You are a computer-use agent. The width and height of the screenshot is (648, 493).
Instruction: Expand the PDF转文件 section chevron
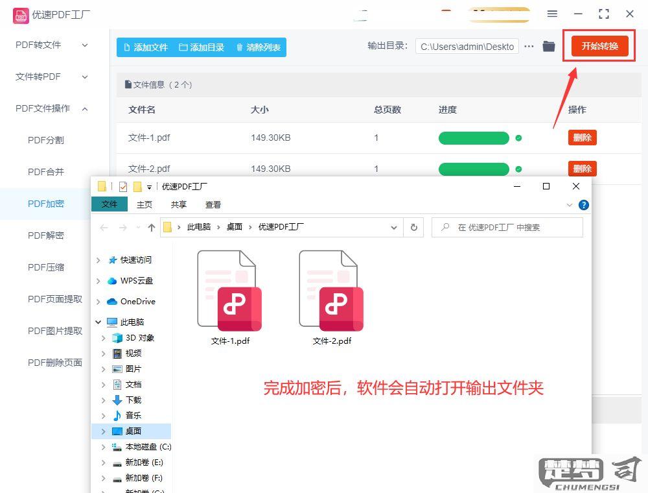[x=85, y=45]
